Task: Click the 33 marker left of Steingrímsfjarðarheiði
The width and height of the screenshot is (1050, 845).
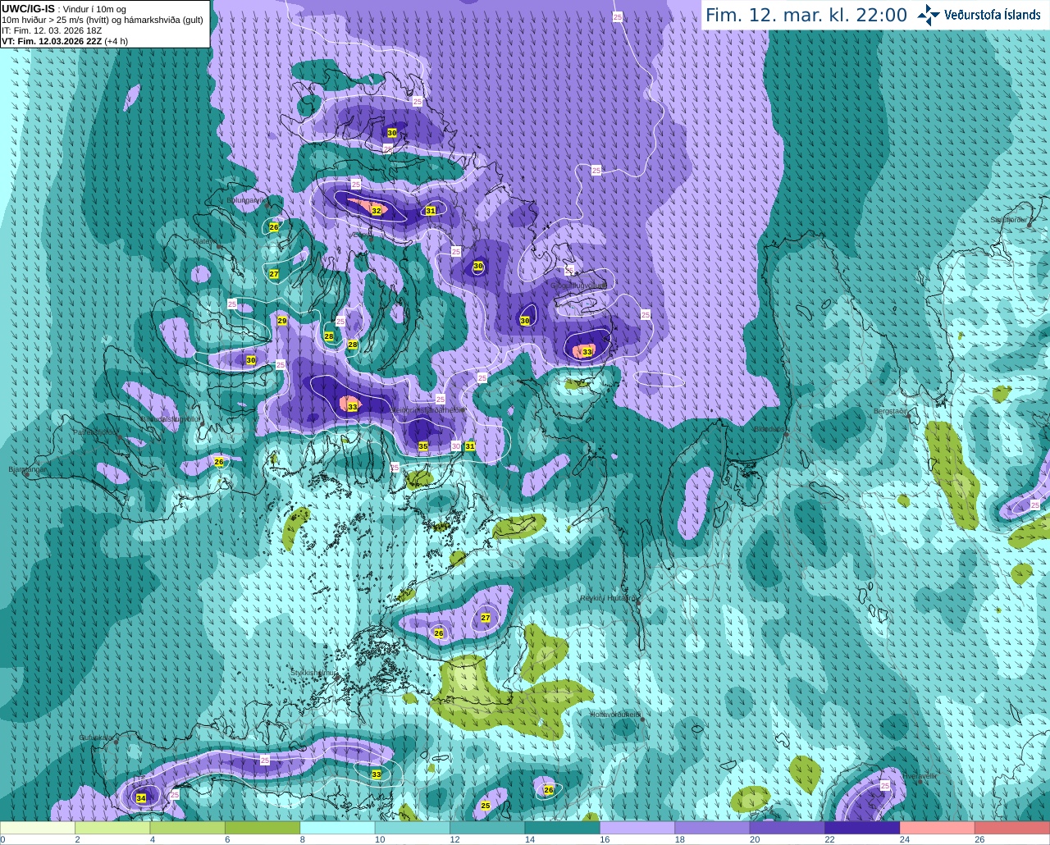Action: tap(353, 407)
